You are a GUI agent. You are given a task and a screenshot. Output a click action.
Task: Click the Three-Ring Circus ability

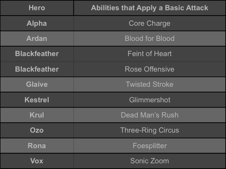point(150,130)
